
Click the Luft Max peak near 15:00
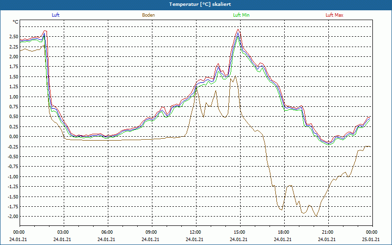pyautogui.click(x=238, y=29)
